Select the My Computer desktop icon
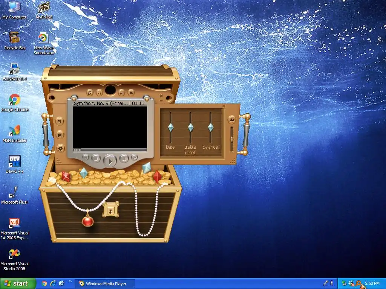 click(14, 10)
